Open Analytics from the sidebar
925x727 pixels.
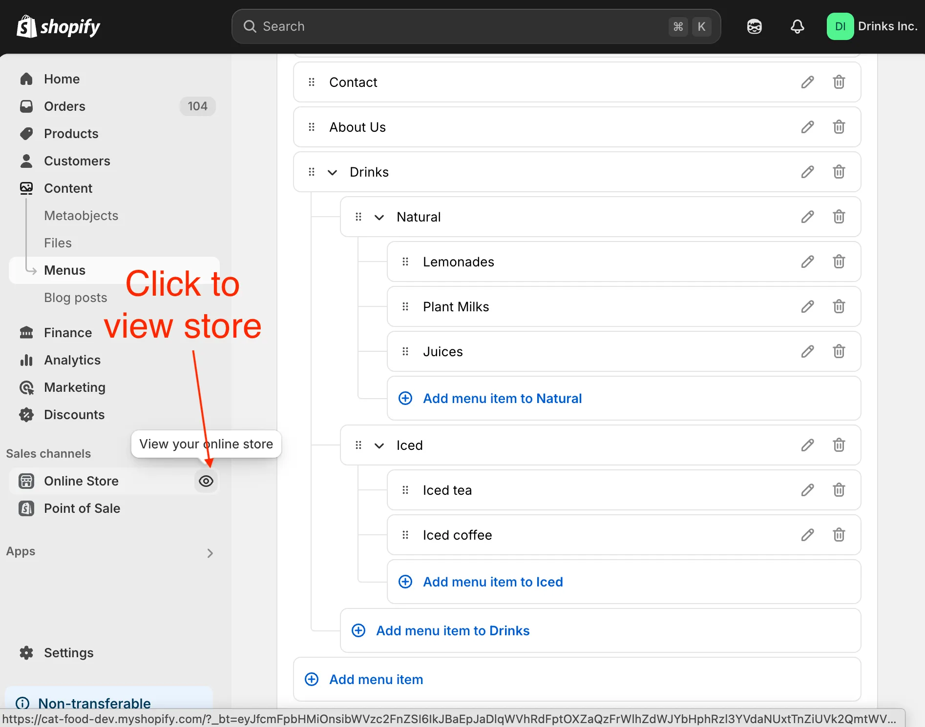[x=72, y=360]
